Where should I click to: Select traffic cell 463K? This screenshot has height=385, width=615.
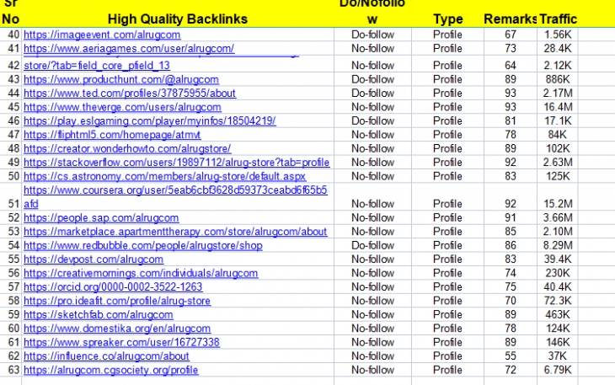click(558, 315)
